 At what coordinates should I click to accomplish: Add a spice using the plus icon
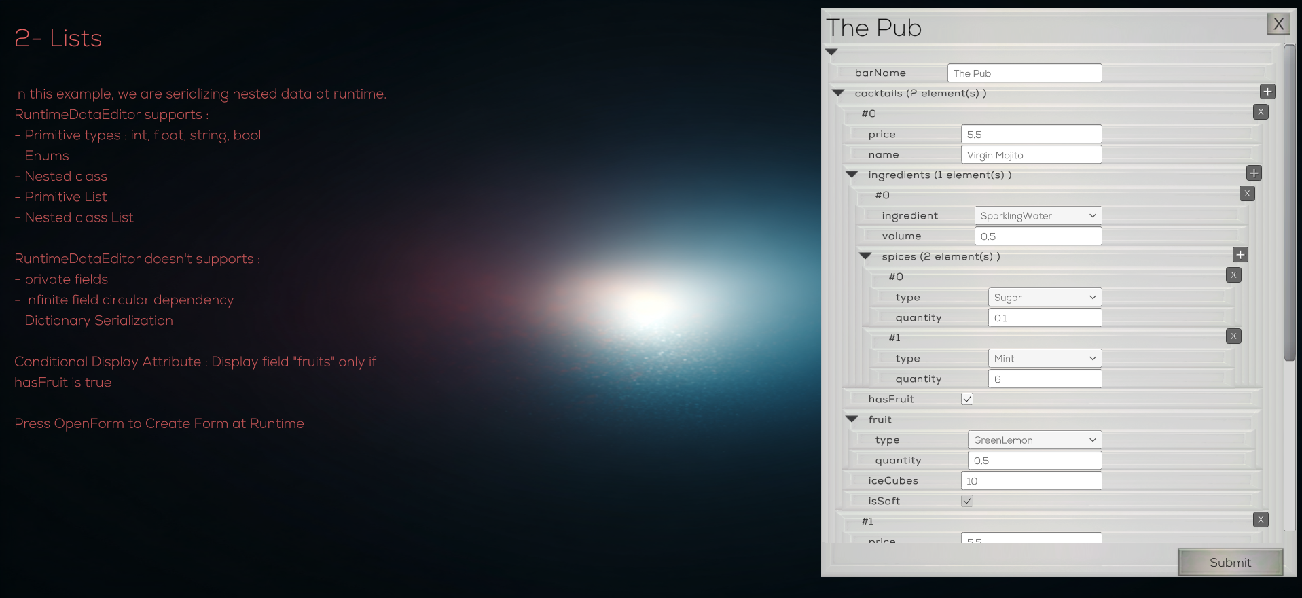coord(1240,255)
